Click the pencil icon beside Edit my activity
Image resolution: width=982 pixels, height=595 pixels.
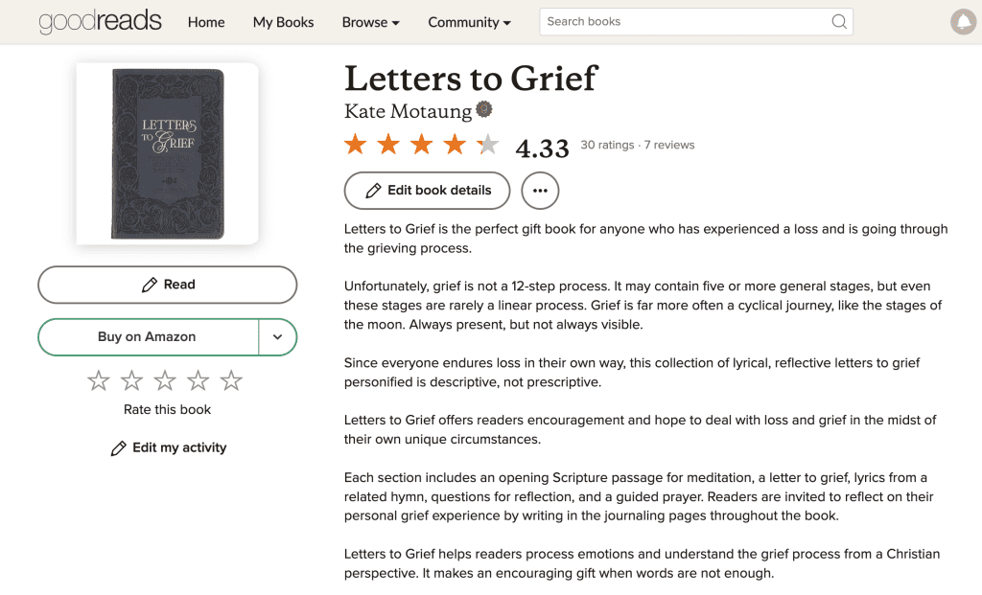point(119,447)
